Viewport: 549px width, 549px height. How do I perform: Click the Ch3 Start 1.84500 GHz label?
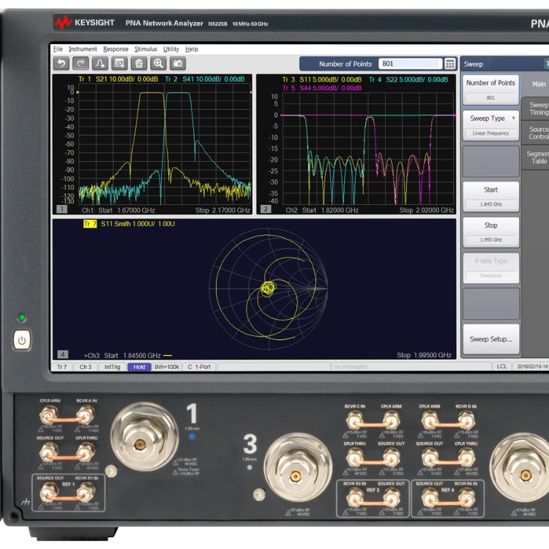(x=122, y=355)
